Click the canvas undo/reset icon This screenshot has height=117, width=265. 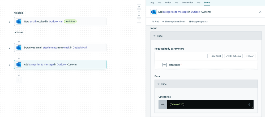coord(139,7)
